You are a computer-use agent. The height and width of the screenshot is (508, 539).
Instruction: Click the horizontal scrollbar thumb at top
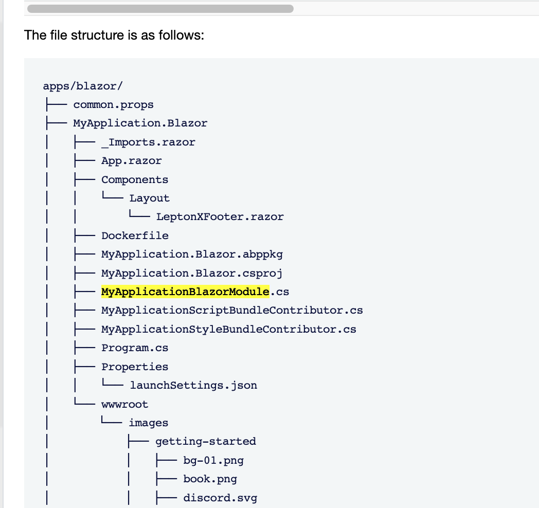160,9
